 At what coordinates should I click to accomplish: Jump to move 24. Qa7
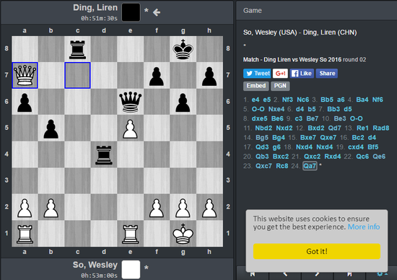click(x=310, y=166)
